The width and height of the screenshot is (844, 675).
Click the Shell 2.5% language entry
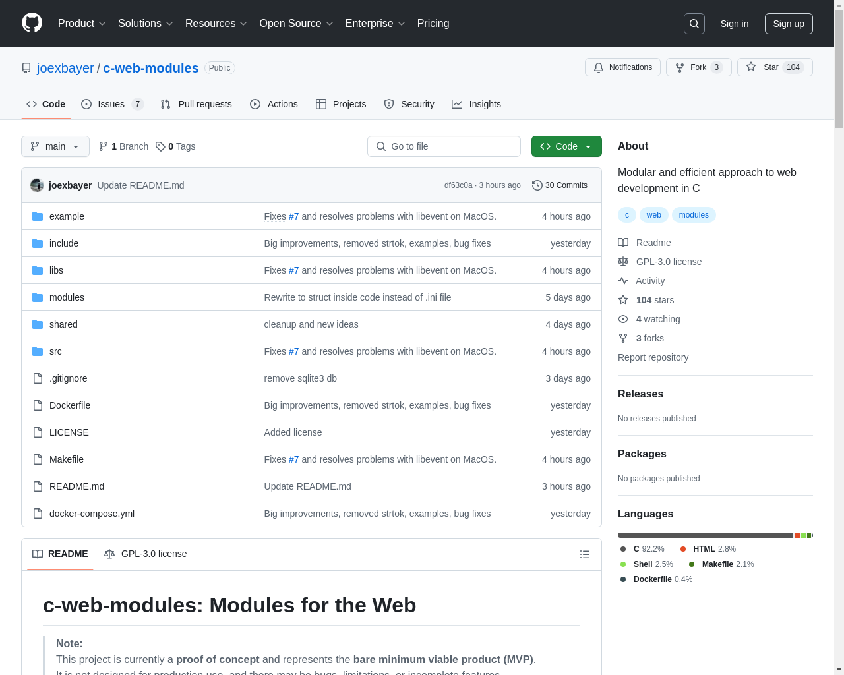[x=647, y=564]
